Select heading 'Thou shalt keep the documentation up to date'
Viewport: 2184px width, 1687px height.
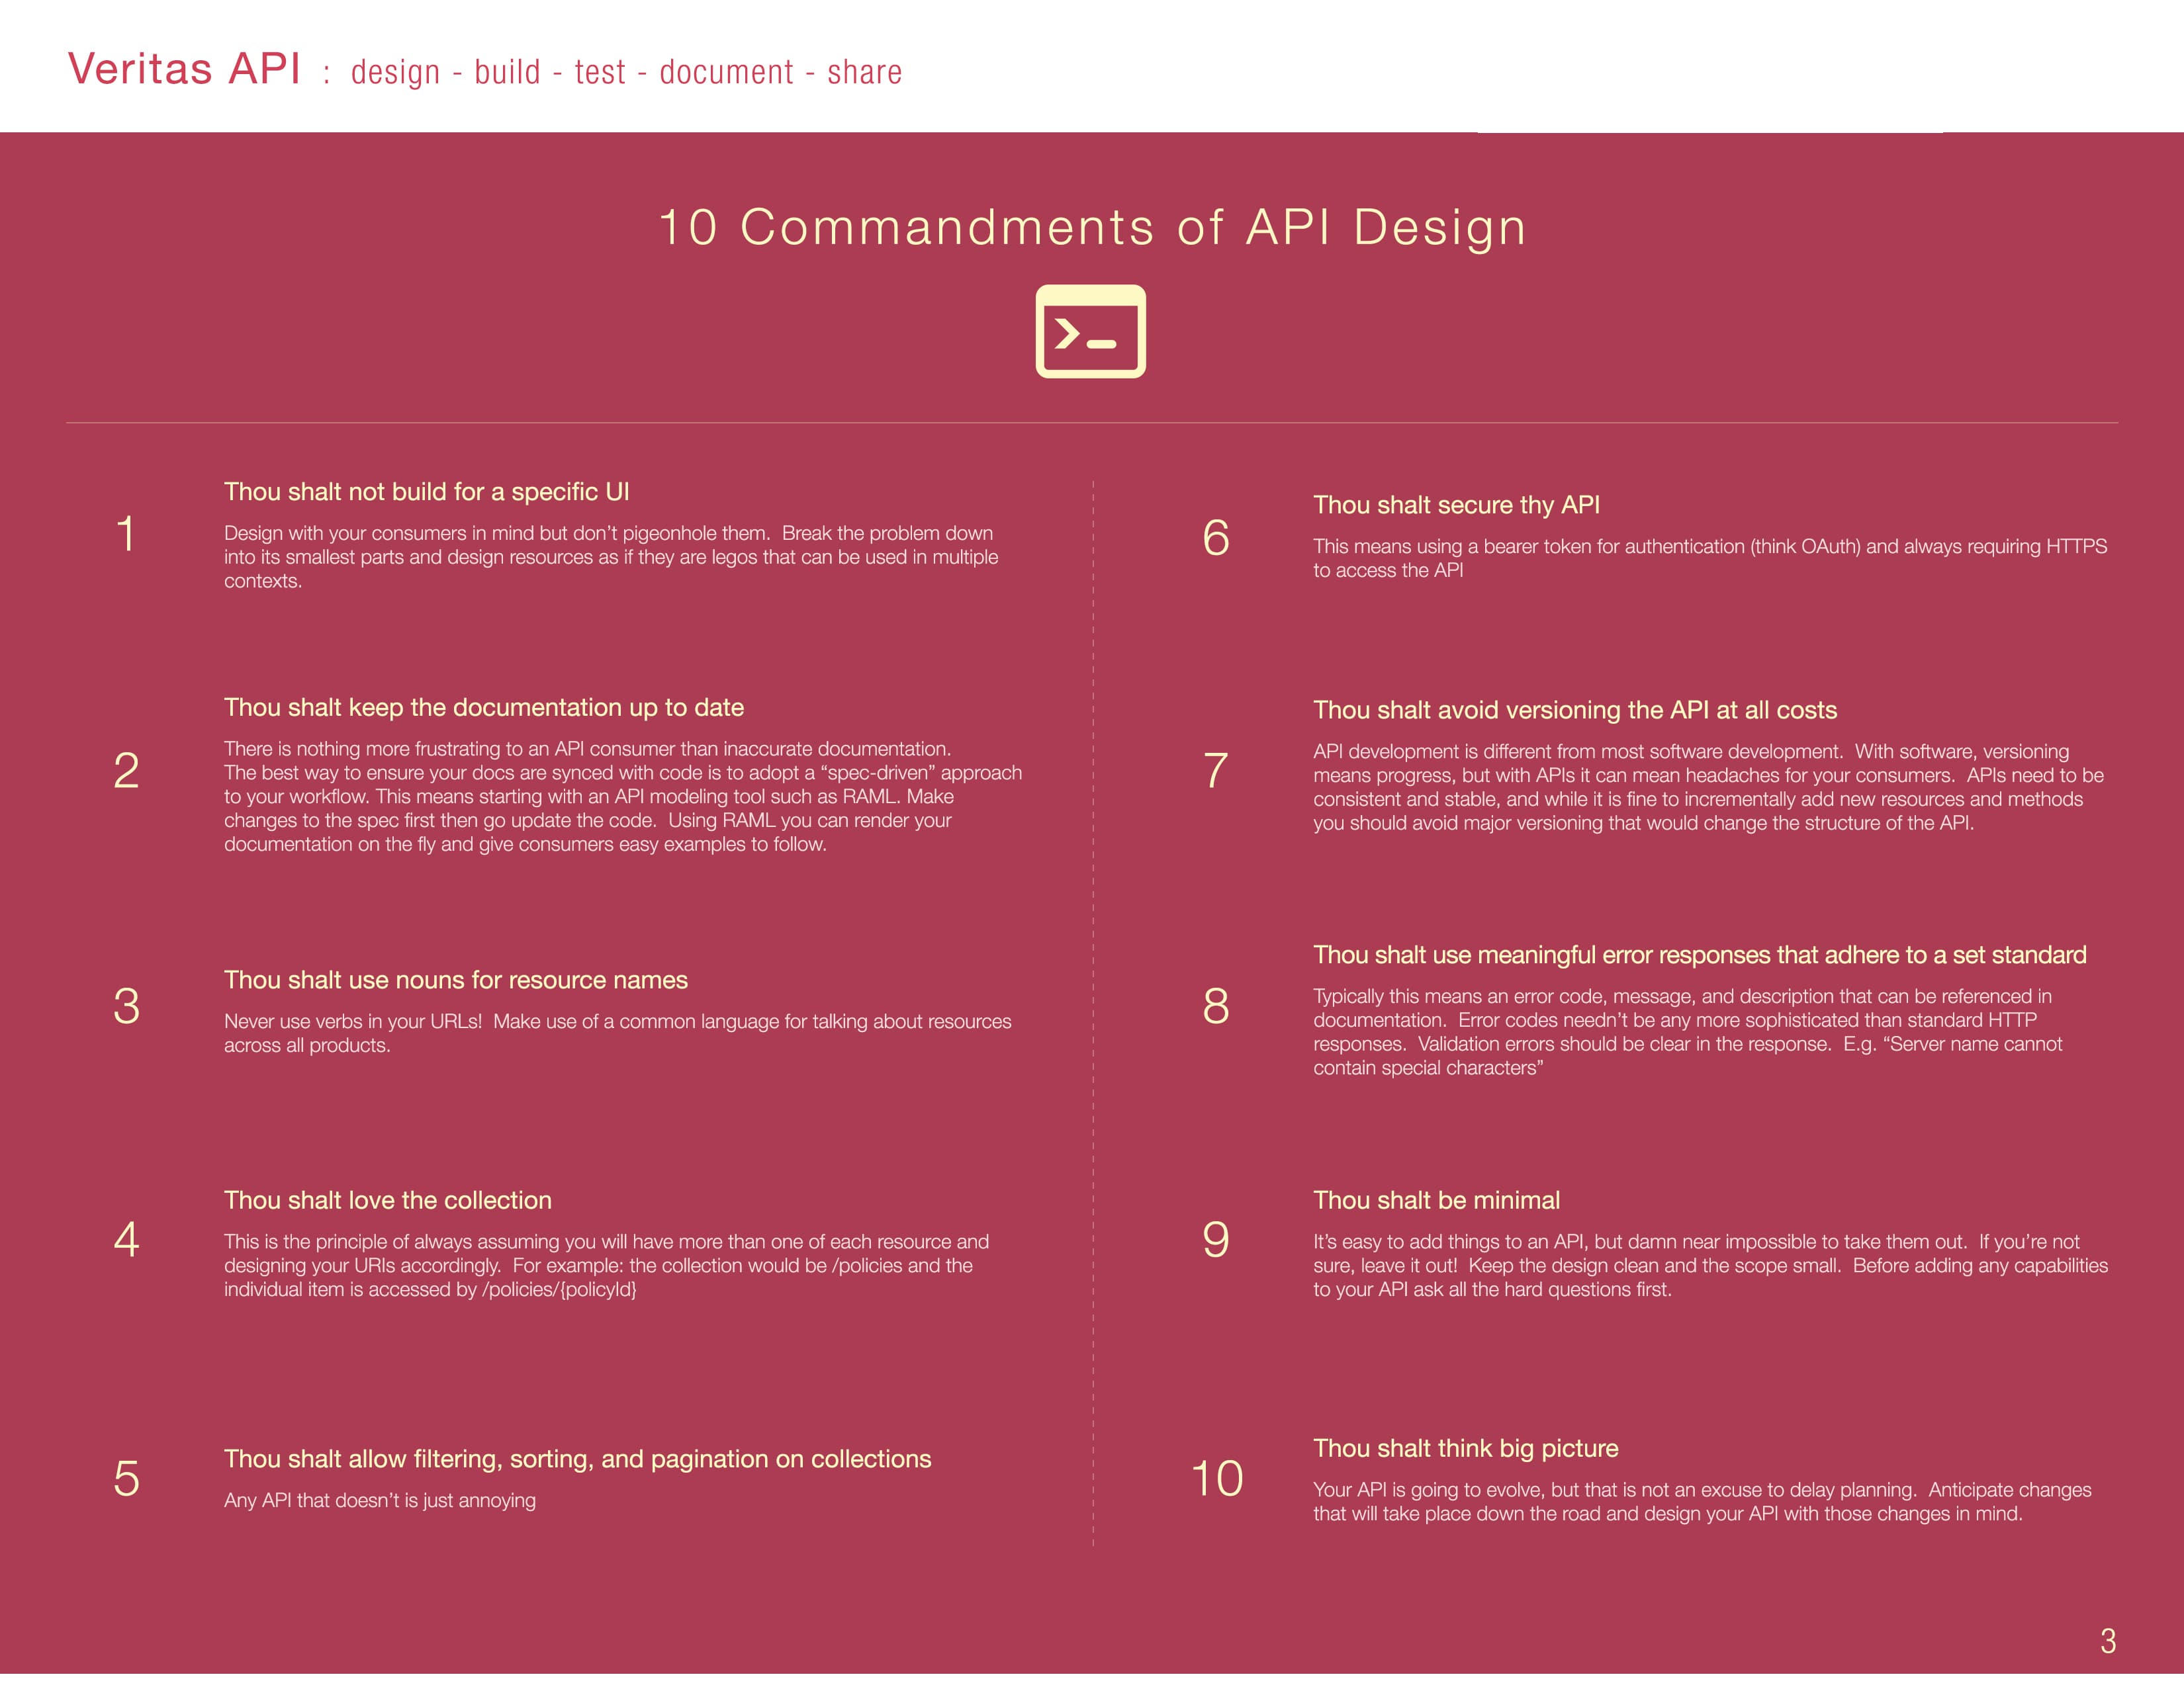pyautogui.click(x=484, y=708)
